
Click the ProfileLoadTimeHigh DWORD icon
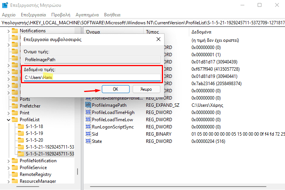click(x=88, y=112)
